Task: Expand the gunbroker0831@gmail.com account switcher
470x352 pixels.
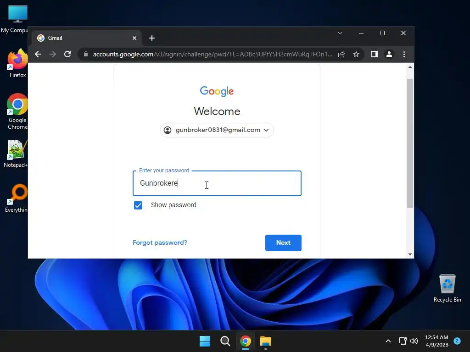Action: click(217, 130)
